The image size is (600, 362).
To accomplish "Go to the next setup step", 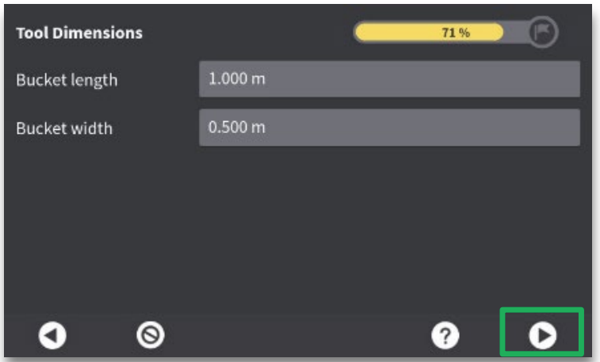I will click(x=543, y=336).
